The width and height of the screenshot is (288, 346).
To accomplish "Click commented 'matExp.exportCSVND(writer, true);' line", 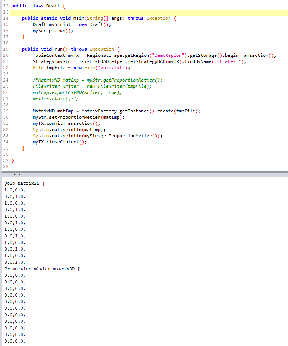I will [x=77, y=92].
